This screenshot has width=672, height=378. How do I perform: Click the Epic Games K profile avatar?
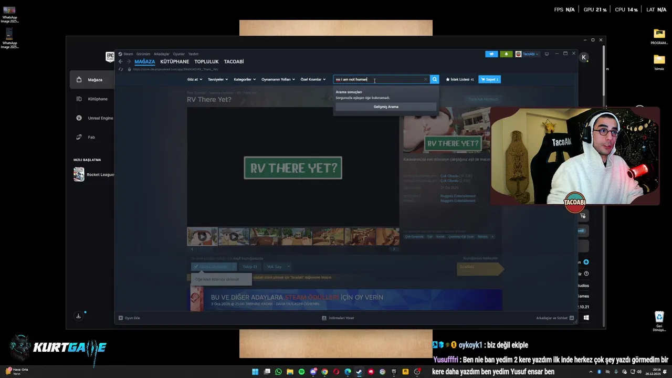tap(584, 57)
